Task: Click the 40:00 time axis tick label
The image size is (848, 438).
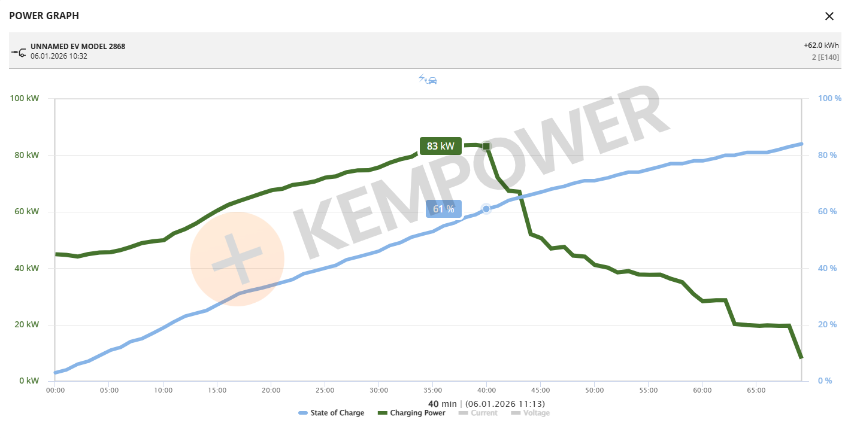Action: (486, 390)
